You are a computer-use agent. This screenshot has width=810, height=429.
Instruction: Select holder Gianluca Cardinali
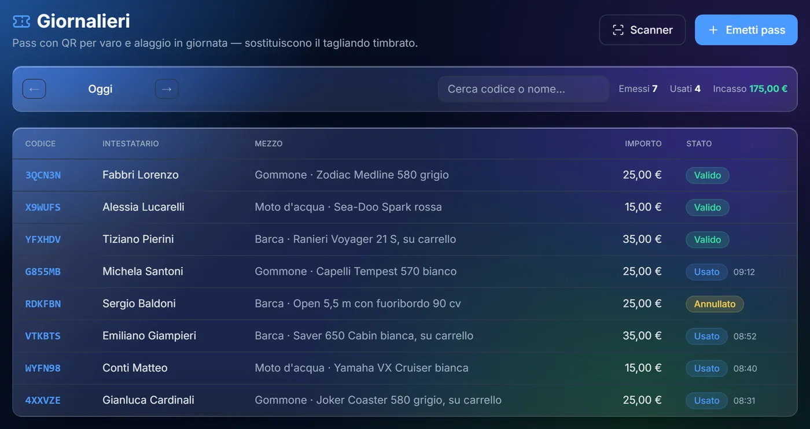(x=148, y=400)
